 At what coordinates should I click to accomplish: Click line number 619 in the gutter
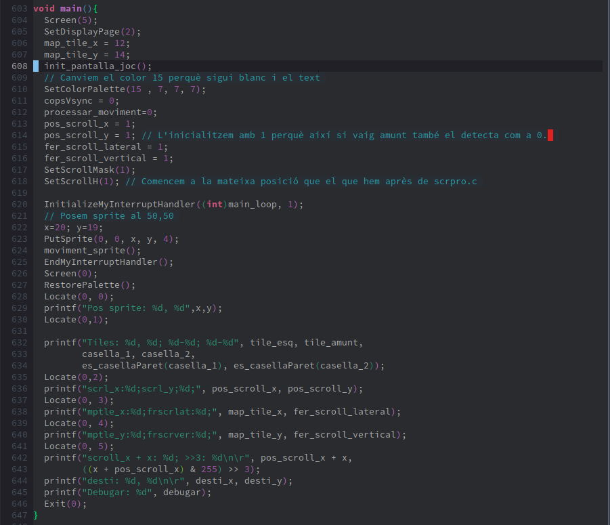pyautogui.click(x=20, y=193)
